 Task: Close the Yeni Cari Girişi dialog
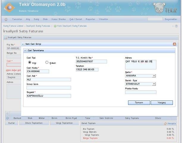pos(175,44)
